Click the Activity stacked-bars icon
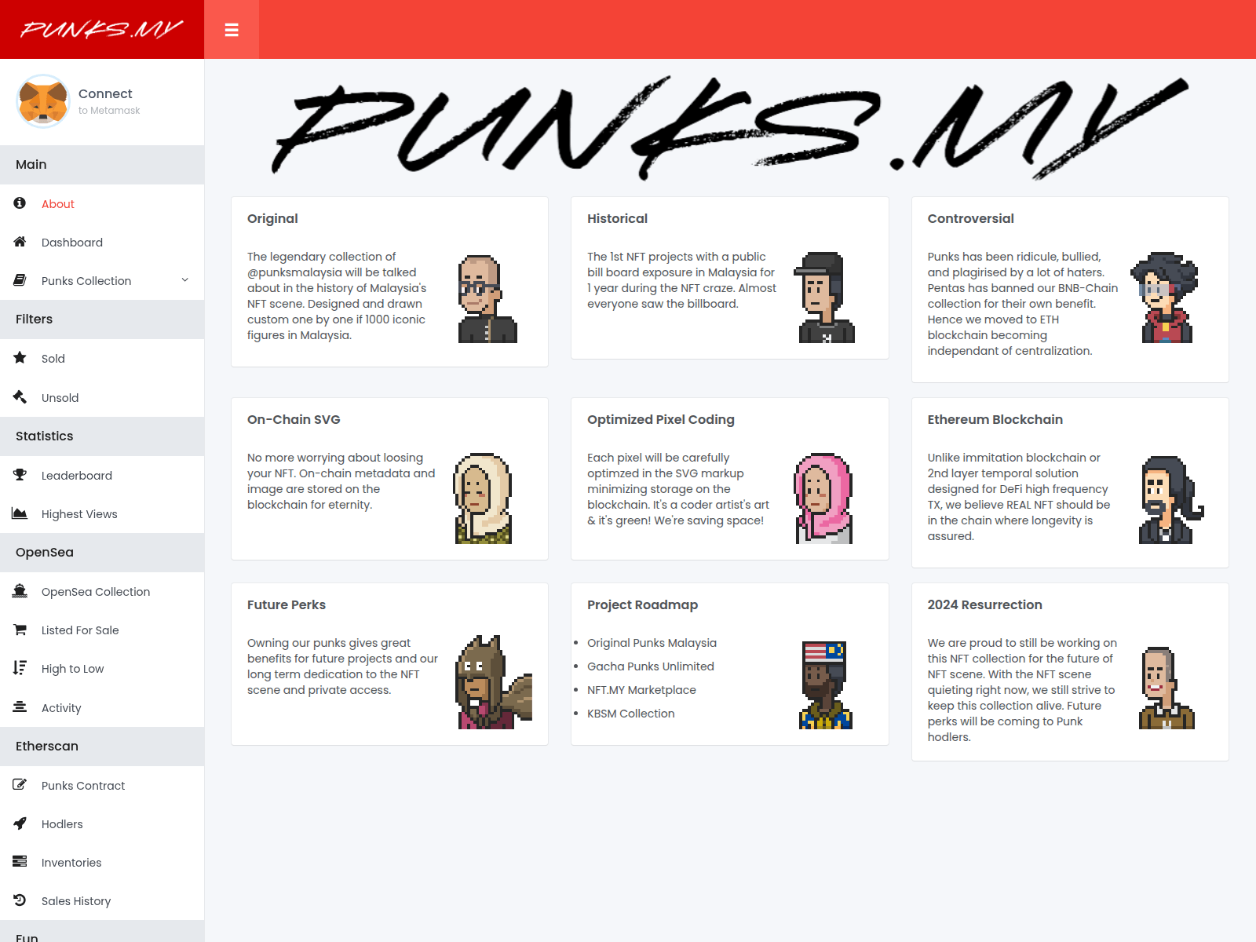The width and height of the screenshot is (1256, 942). point(20,707)
